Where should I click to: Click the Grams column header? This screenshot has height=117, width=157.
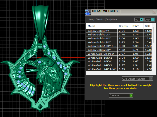(124, 26)
